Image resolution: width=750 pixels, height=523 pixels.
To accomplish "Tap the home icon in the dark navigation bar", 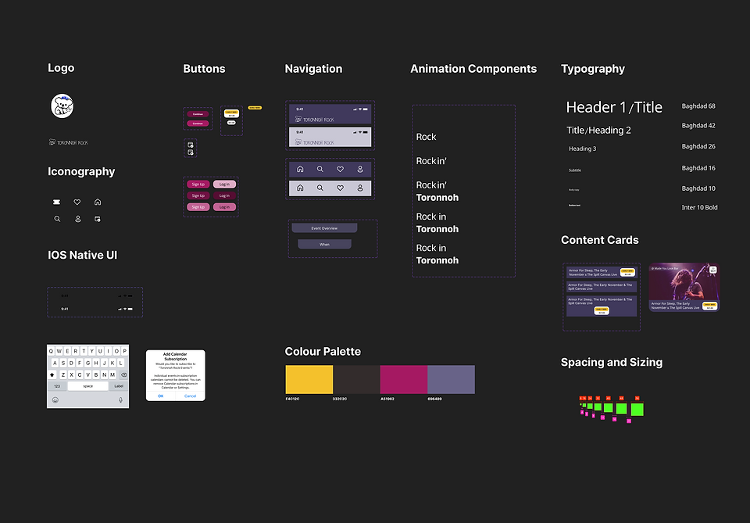I will (x=300, y=169).
